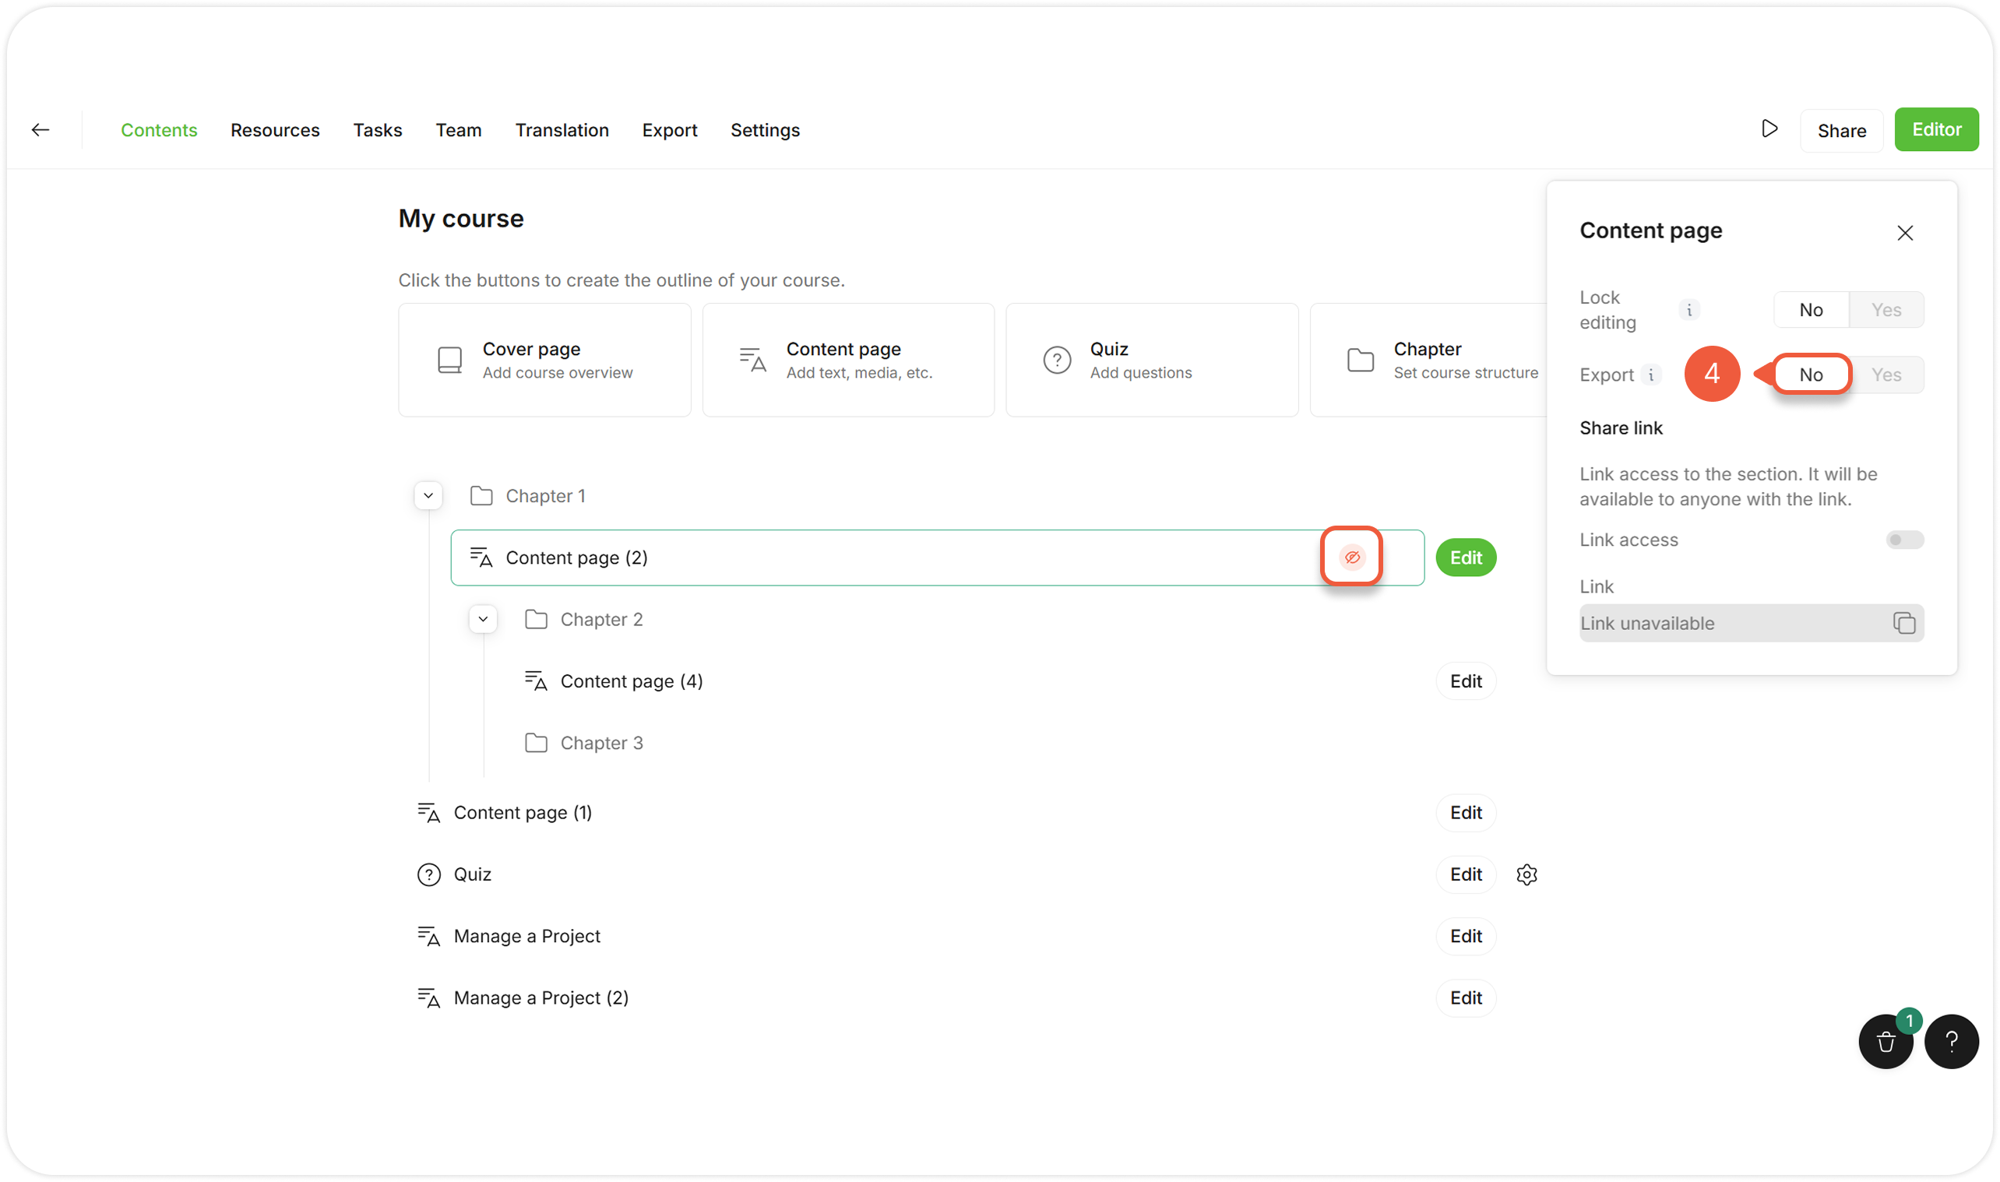
Task: Select Chapter 3 folder item
Action: click(x=600, y=743)
